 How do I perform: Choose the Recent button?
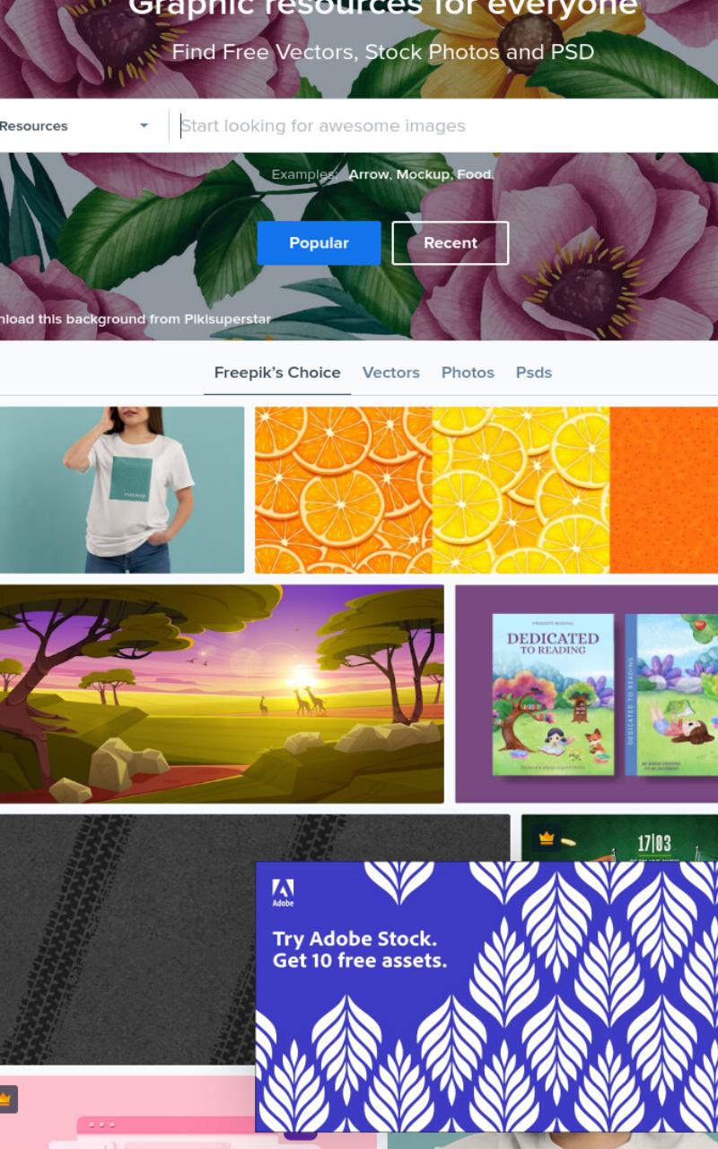[x=451, y=243]
